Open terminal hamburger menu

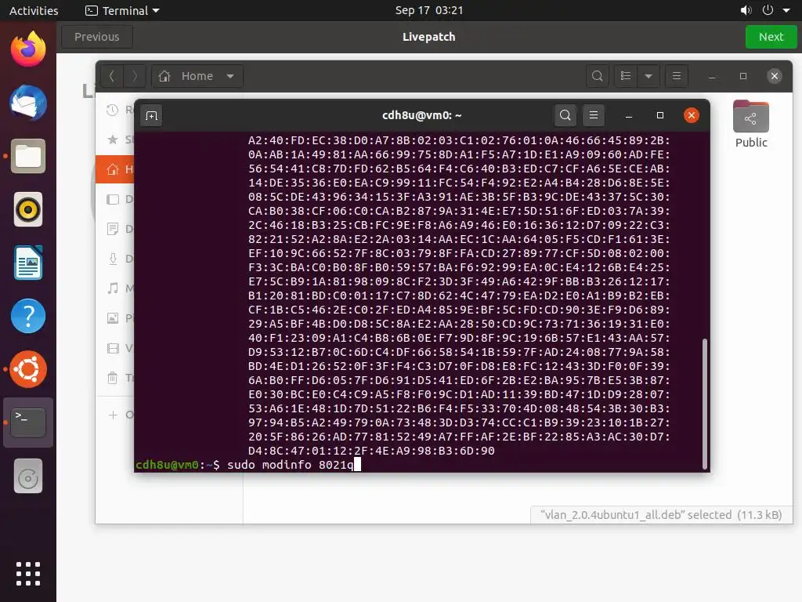click(594, 115)
